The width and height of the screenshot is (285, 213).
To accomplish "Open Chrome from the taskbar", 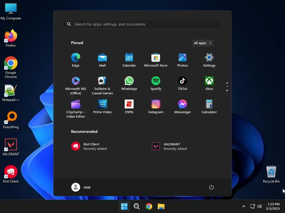I will [149, 206].
